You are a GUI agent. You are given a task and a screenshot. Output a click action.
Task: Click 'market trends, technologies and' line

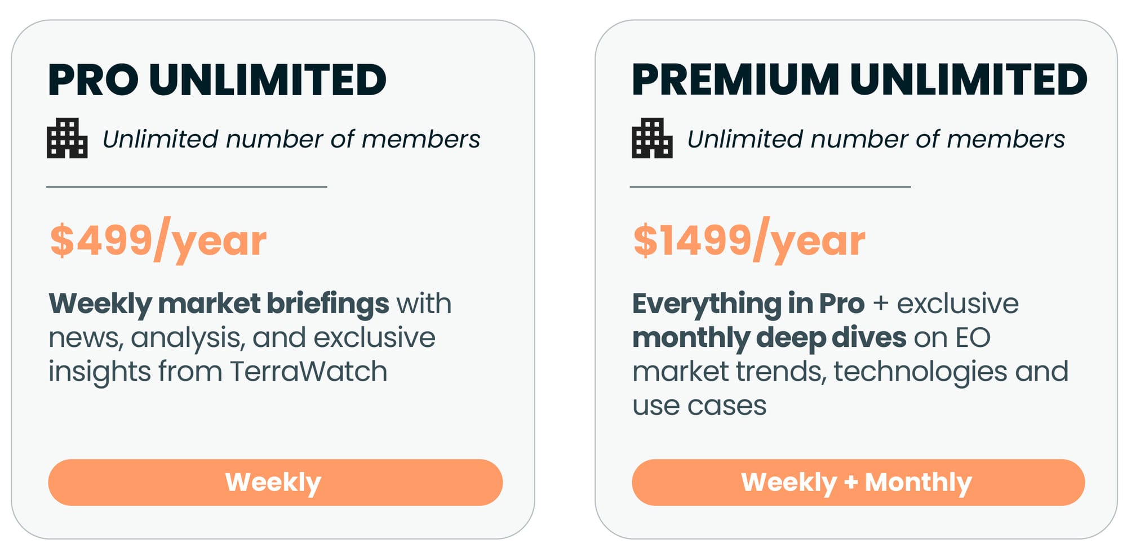(850, 372)
